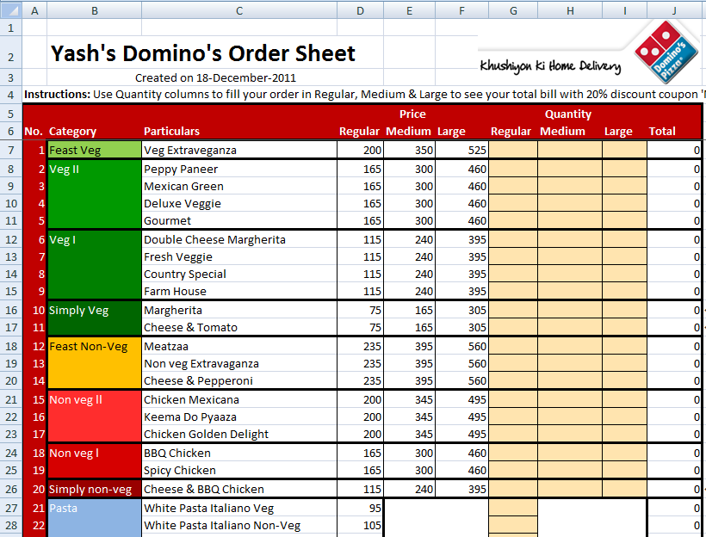706x537 pixels.
Task: Click the "Gourmet" cell
Action: pyautogui.click(x=239, y=220)
